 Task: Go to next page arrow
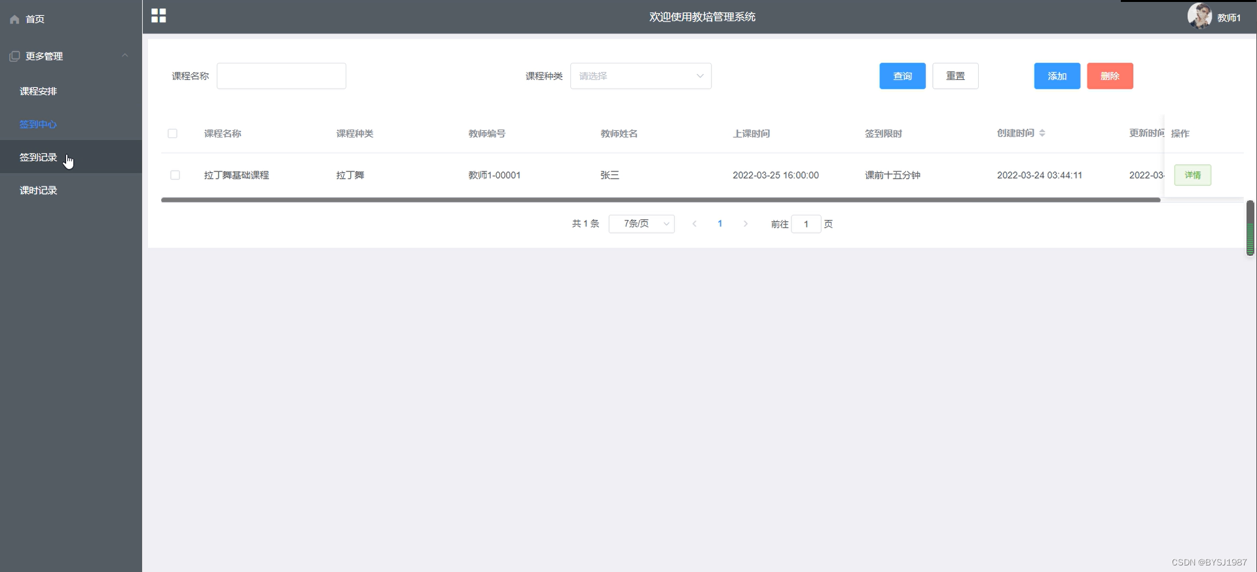coord(745,224)
